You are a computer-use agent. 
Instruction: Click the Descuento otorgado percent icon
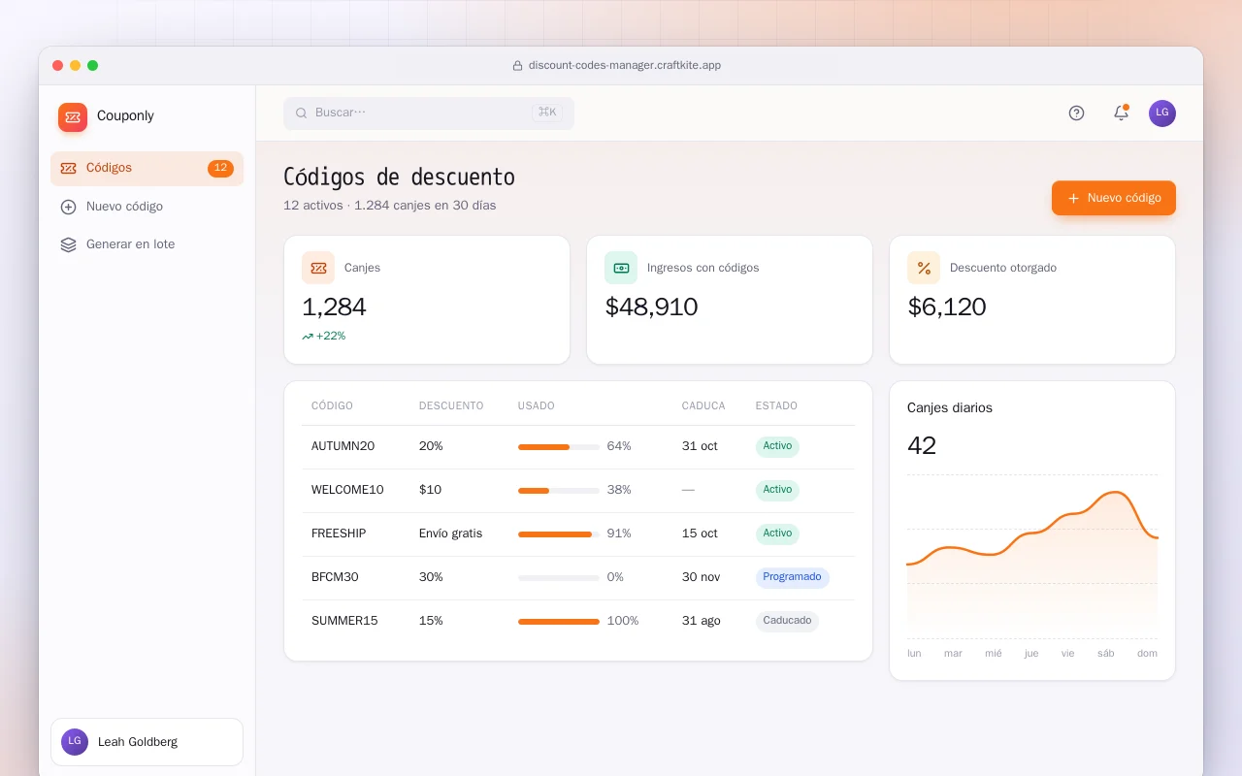pos(924,268)
